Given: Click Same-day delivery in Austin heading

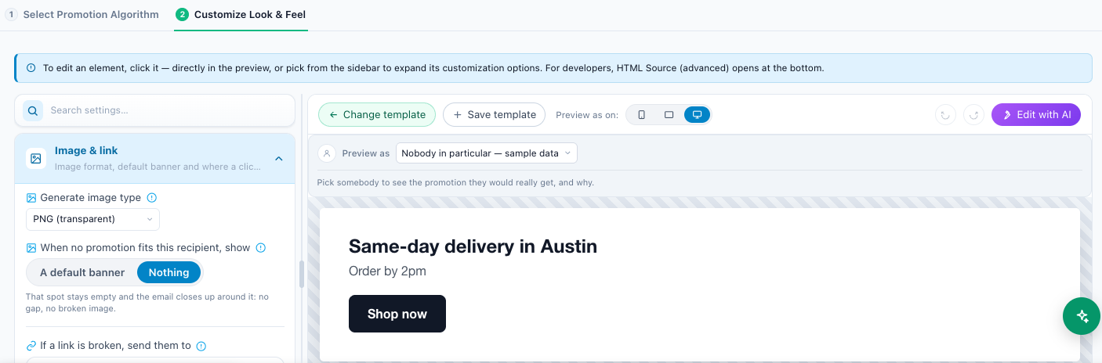Looking at the screenshot, I should 473,246.
